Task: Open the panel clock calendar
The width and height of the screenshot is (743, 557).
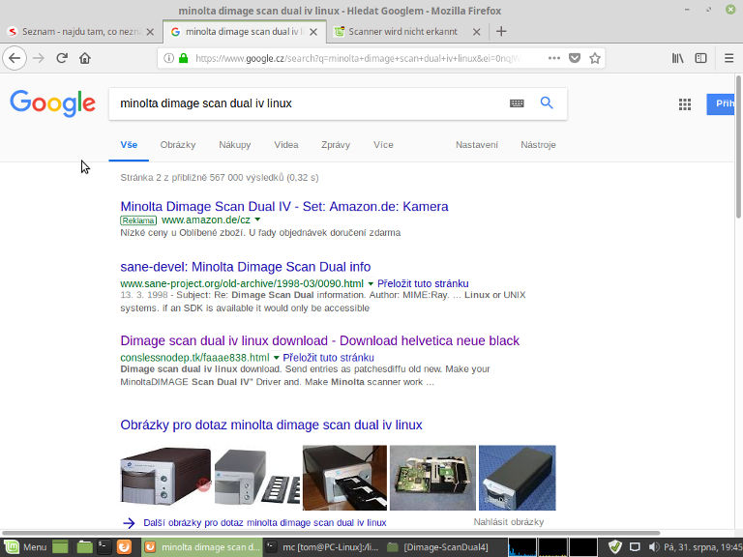Action: (x=703, y=547)
